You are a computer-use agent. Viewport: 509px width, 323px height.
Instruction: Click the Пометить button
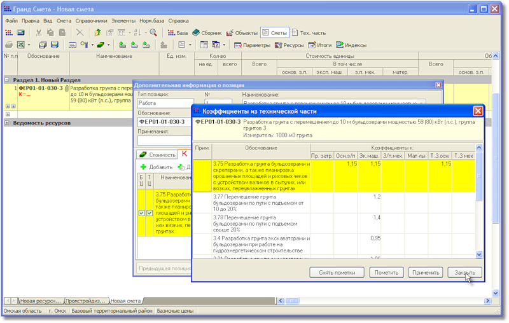(x=386, y=272)
